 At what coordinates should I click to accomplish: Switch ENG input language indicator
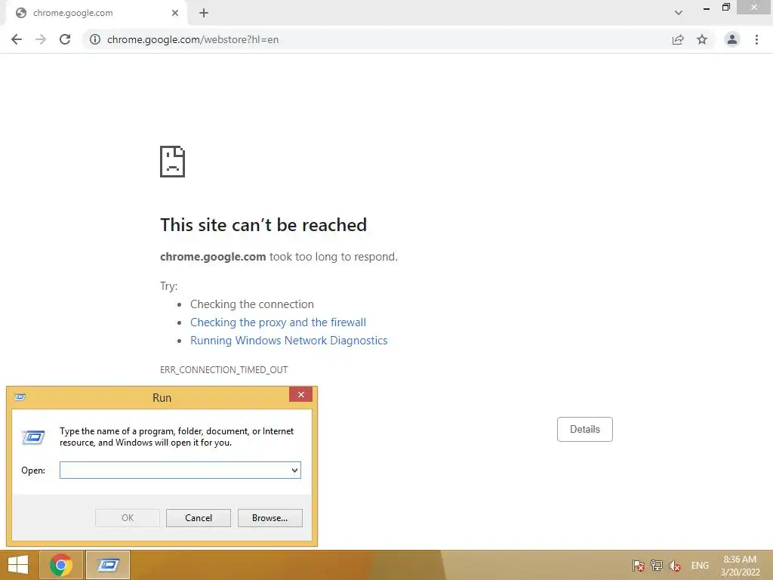700,566
